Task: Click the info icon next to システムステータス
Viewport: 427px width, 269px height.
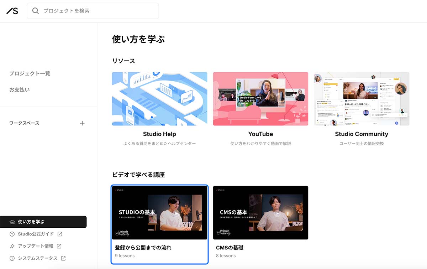Action: pyautogui.click(x=12, y=258)
